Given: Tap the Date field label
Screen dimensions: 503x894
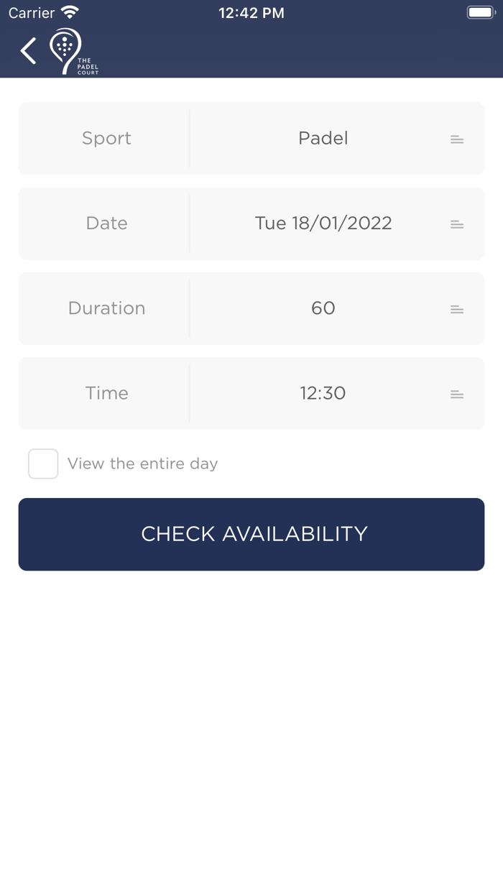Looking at the screenshot, I should pos(106,223).
